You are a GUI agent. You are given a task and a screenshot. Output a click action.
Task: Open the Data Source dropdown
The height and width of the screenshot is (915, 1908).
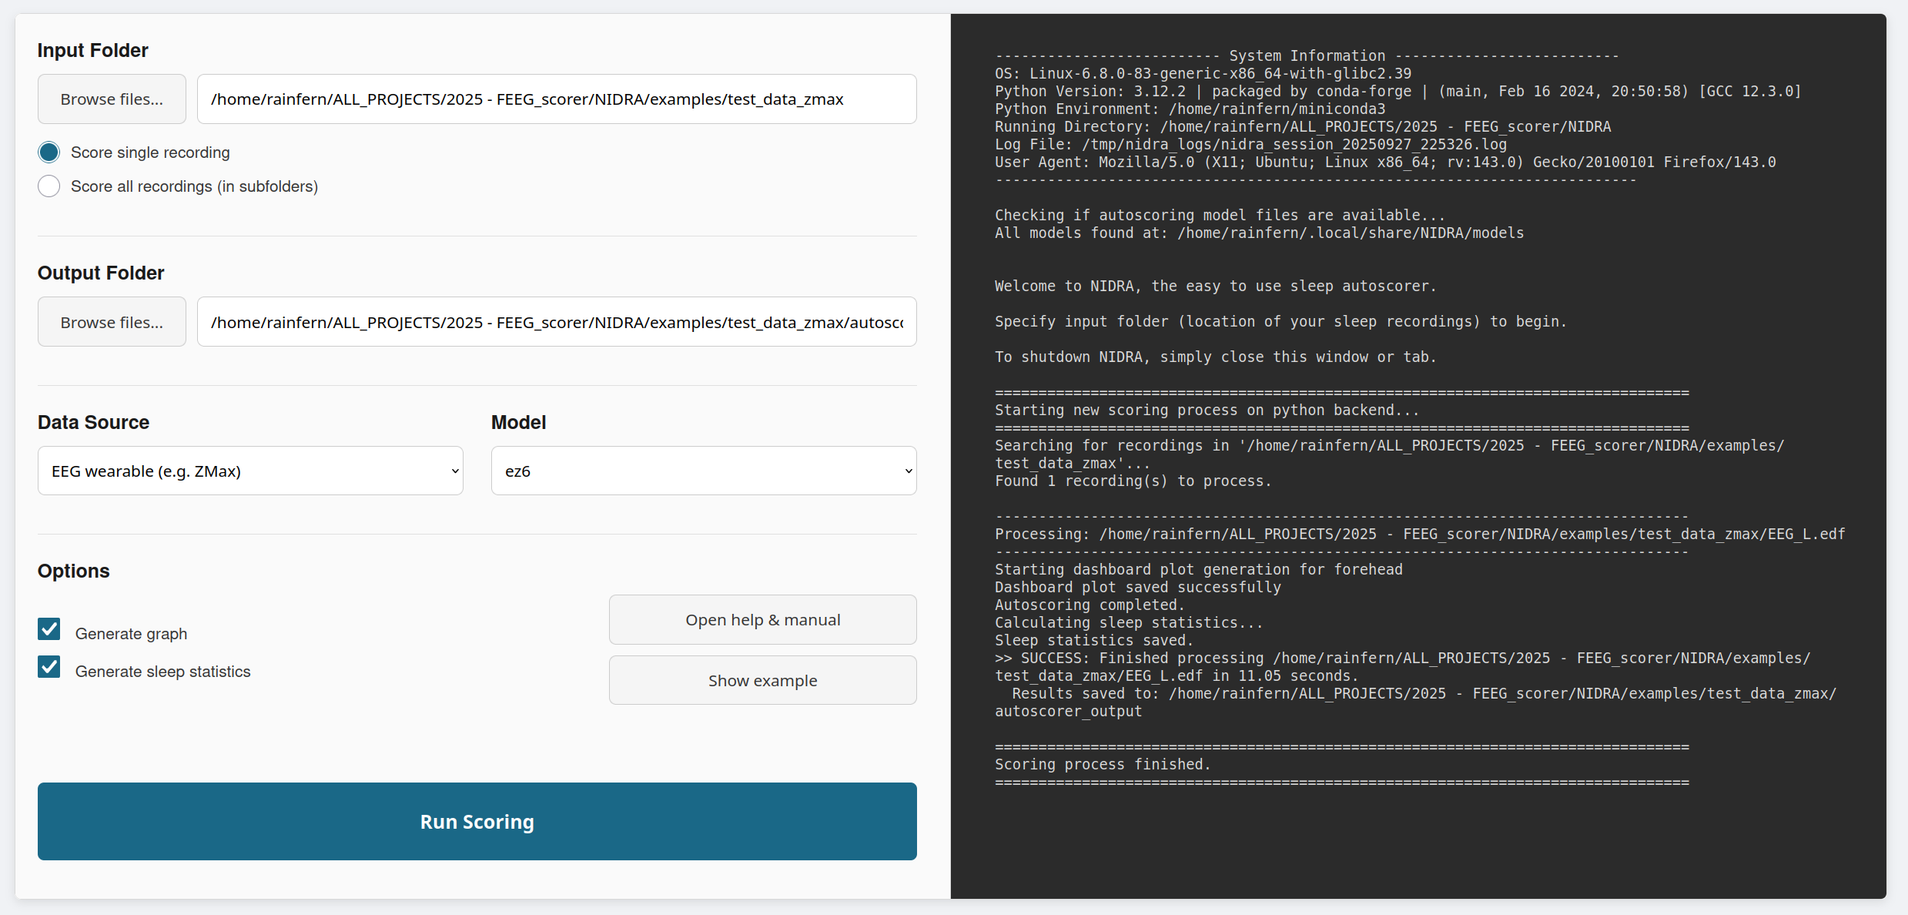click(250, 471)
